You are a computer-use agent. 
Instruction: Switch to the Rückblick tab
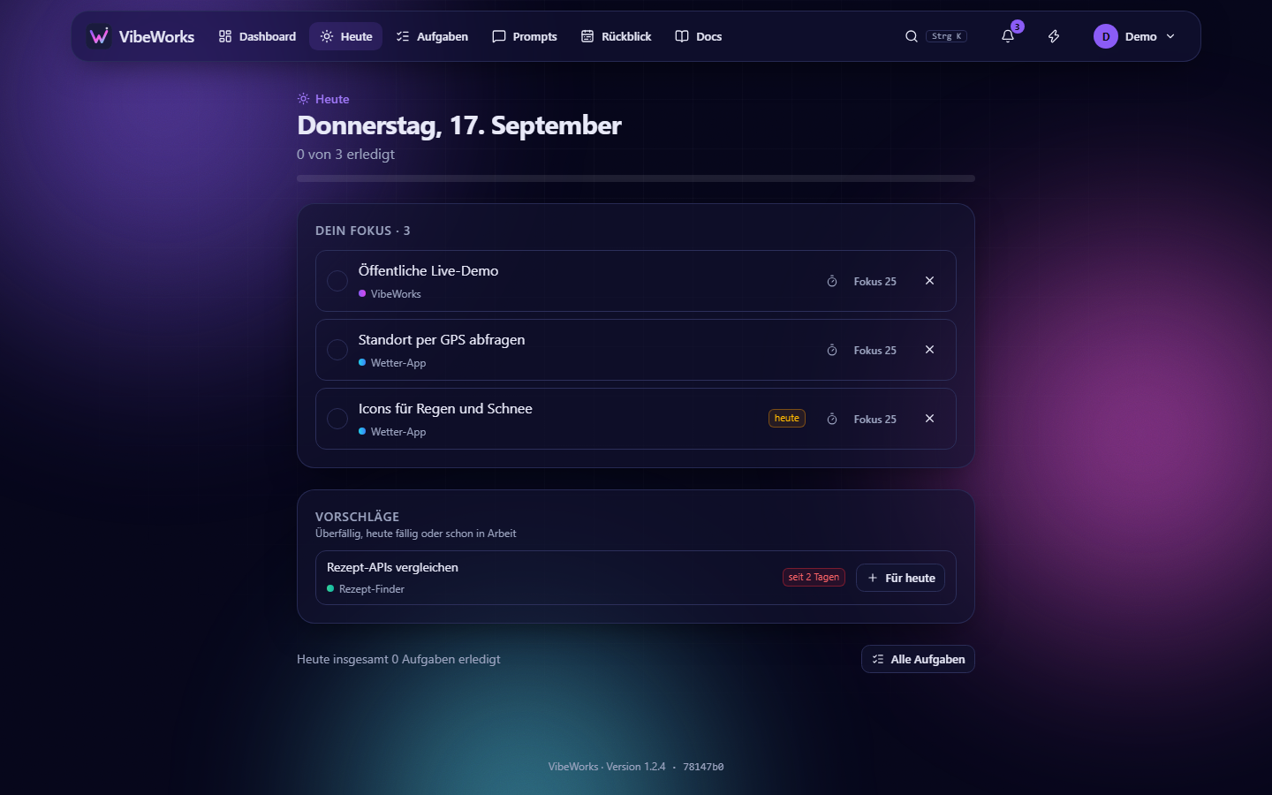(x=616, y=36)
